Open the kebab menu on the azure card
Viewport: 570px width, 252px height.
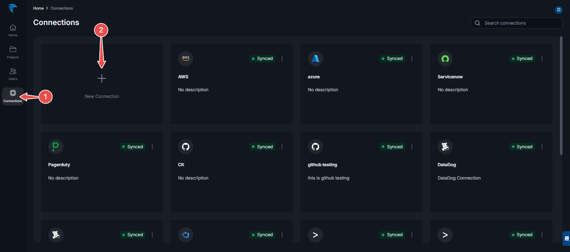(x=412, y=58)
